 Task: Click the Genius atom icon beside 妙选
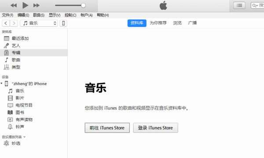point(7,144)
